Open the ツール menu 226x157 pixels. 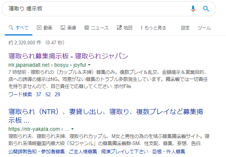(204, 28)
